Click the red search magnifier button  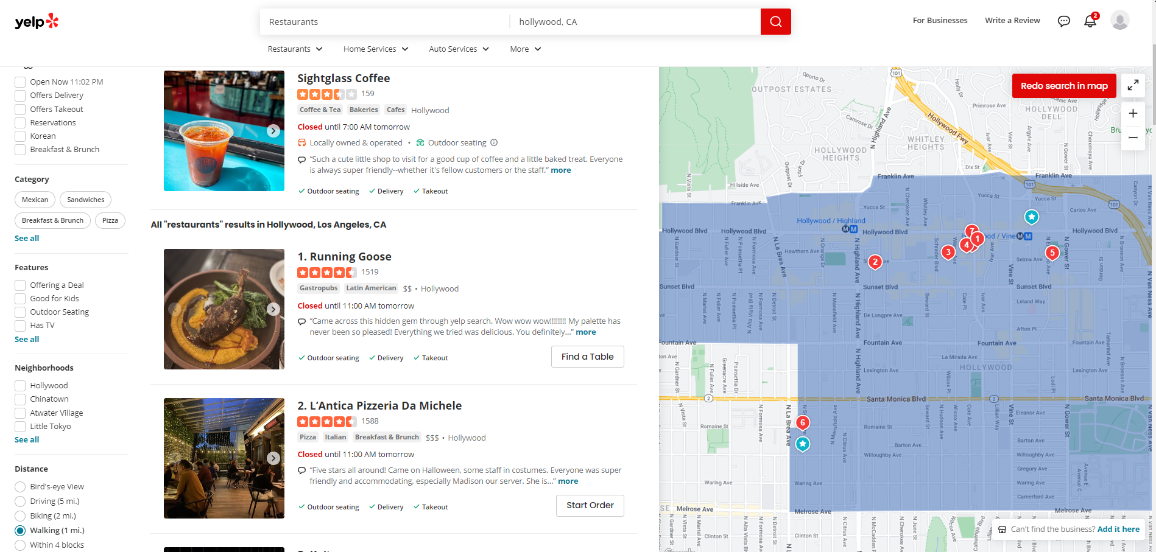pos(775,21)
